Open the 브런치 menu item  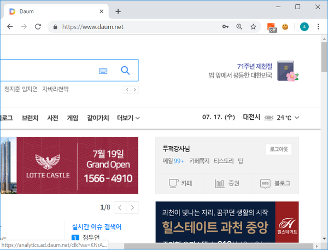pyautogui.click(x=30, y=118)
